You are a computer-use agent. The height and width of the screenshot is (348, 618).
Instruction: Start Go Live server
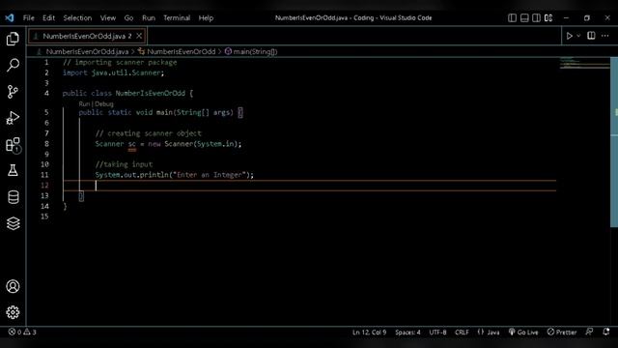[x=523, y=333]
